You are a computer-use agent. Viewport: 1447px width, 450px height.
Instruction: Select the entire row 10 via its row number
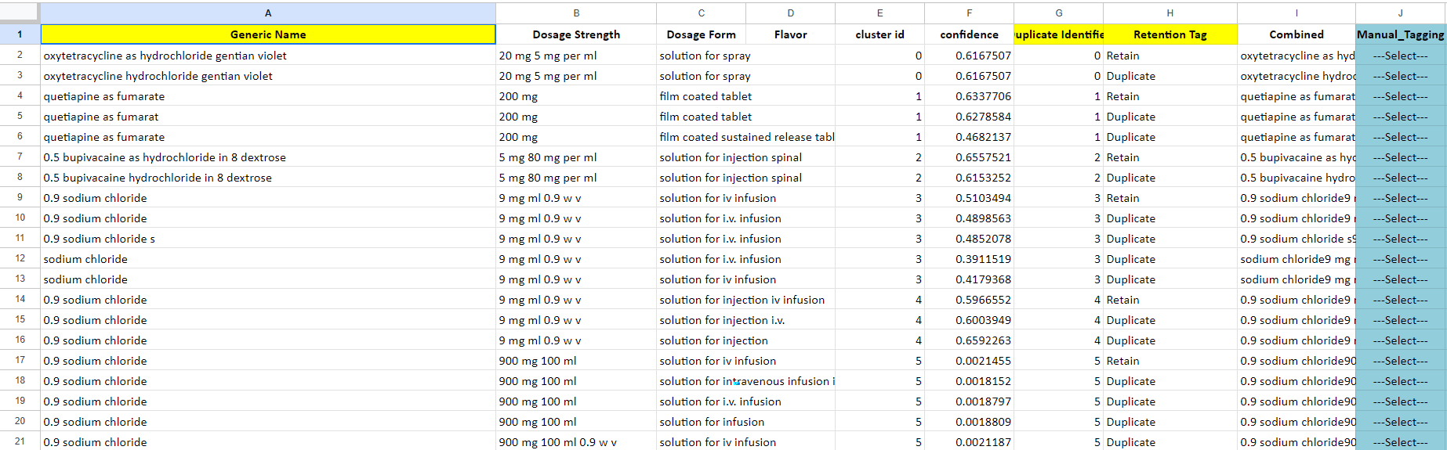[x=20, y=218]
